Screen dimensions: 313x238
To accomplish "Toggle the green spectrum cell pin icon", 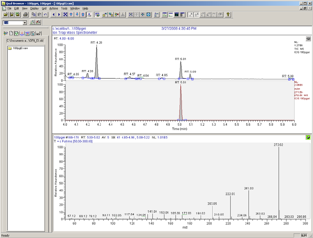I will (308, 137).
